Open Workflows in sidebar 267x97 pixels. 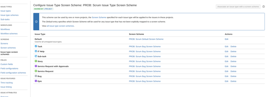point(5,29)
